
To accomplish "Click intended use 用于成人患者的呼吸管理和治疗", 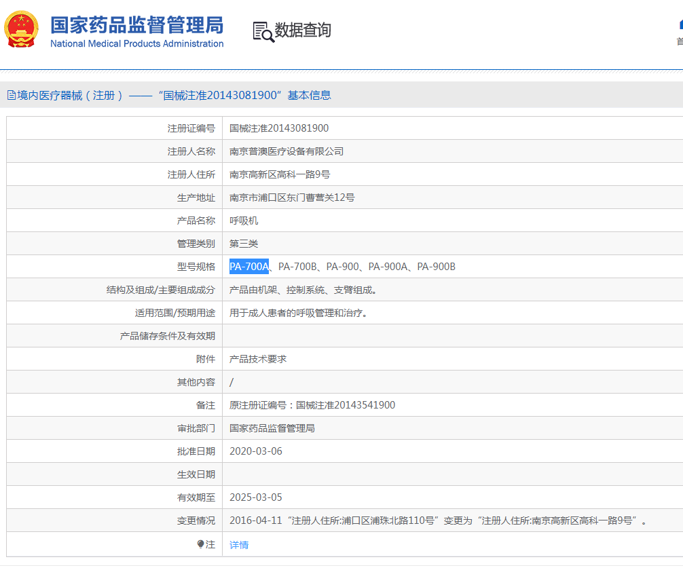I will [298, 313].
